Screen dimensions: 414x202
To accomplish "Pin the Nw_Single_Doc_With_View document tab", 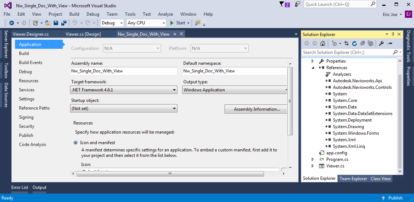I will tap(175, 34).
